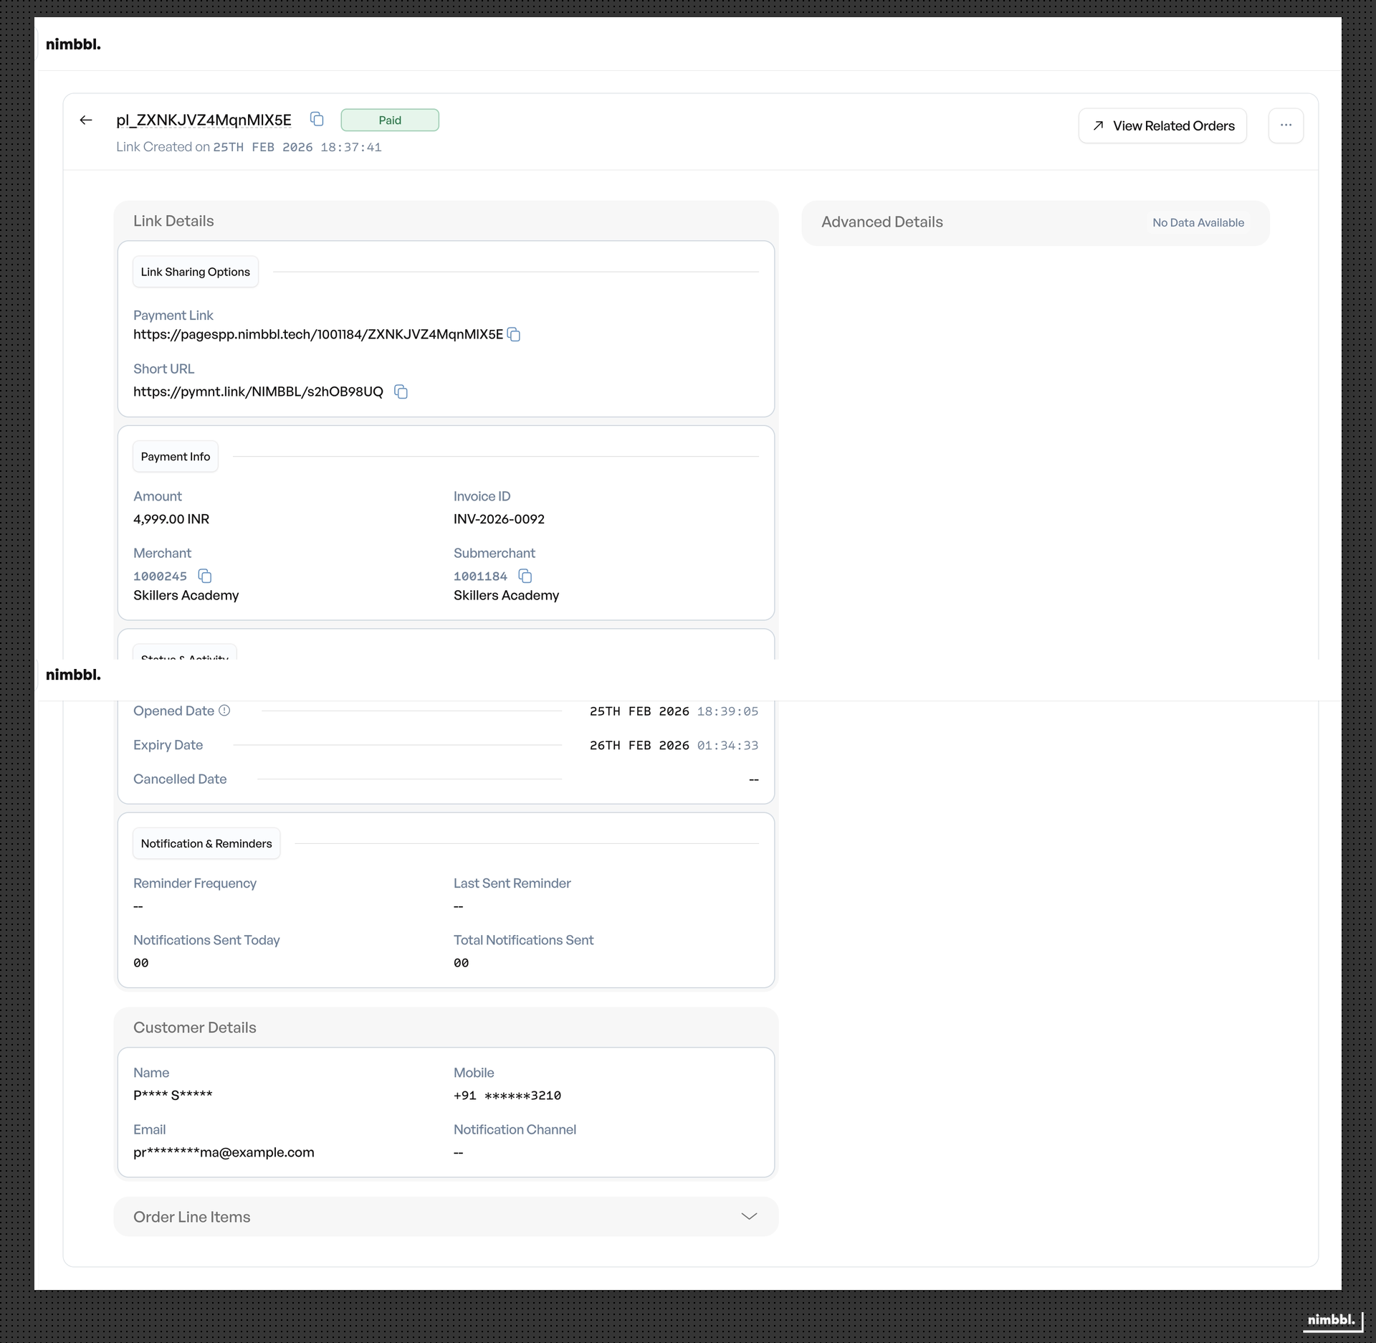Click the Status & Activity label
This screenshot has height=1343, width=1376.
[x=184, y=658]
